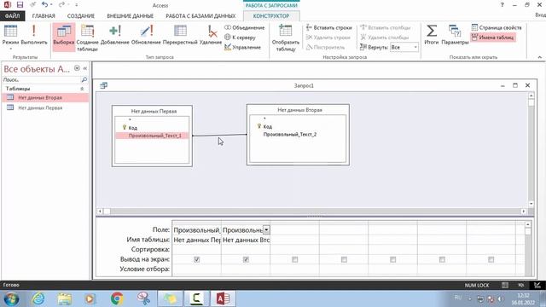Screen dimensions: 546x307
Task: Click down arrow of table pane vertical scrollbar
Action: (x=531, y=204)
